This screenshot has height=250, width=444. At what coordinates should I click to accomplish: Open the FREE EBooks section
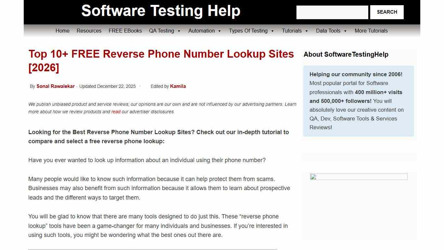pos(125,31)
